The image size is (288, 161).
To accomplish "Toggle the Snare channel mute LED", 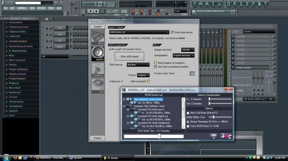I will point(43,47).
